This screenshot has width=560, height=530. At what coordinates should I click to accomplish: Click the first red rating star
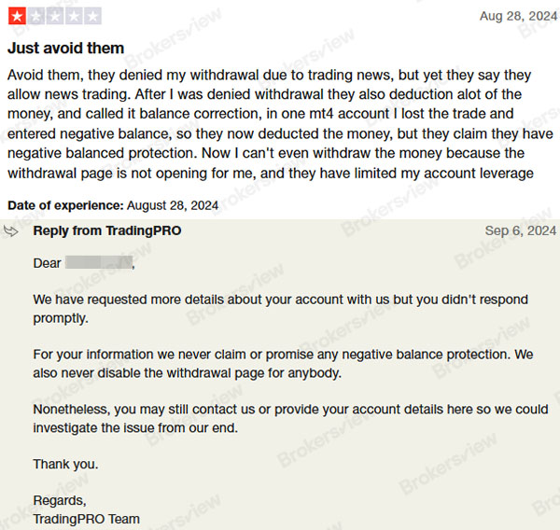pos(16,16)
